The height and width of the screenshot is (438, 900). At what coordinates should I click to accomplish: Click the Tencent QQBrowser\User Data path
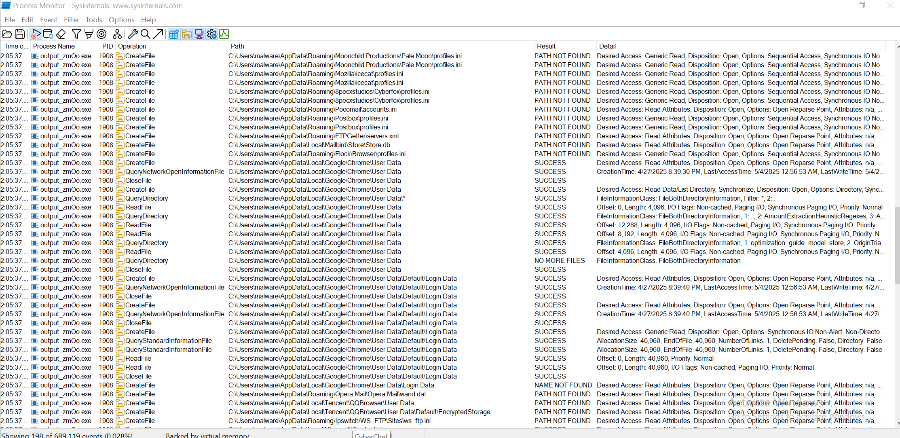click(321, 403)
